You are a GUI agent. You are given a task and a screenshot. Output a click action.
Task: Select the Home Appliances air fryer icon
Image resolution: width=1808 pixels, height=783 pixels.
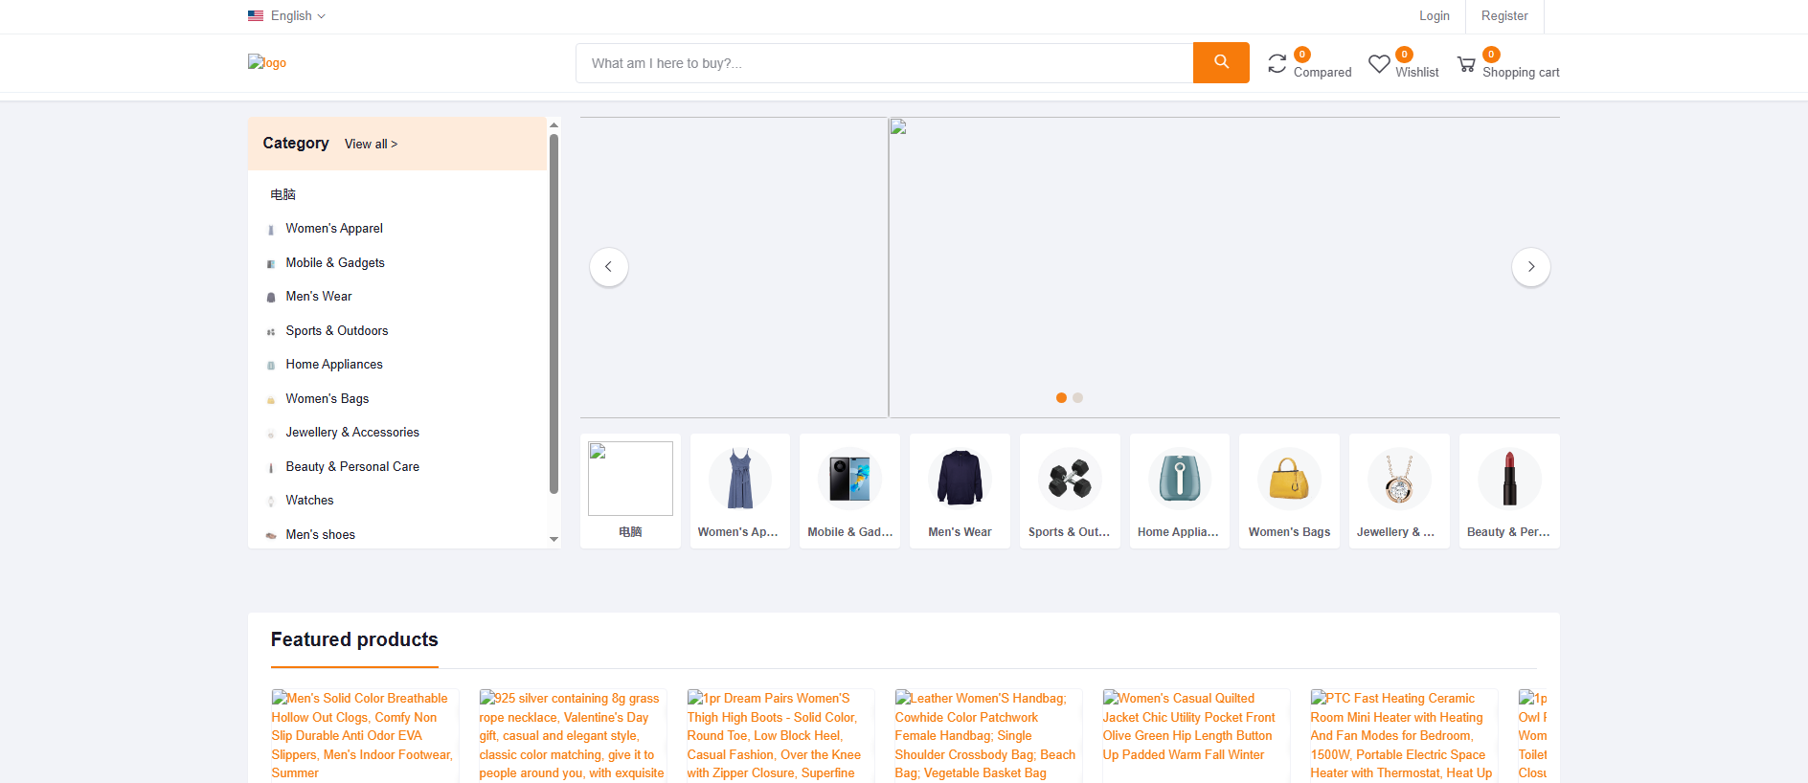tap(1180, 479)
